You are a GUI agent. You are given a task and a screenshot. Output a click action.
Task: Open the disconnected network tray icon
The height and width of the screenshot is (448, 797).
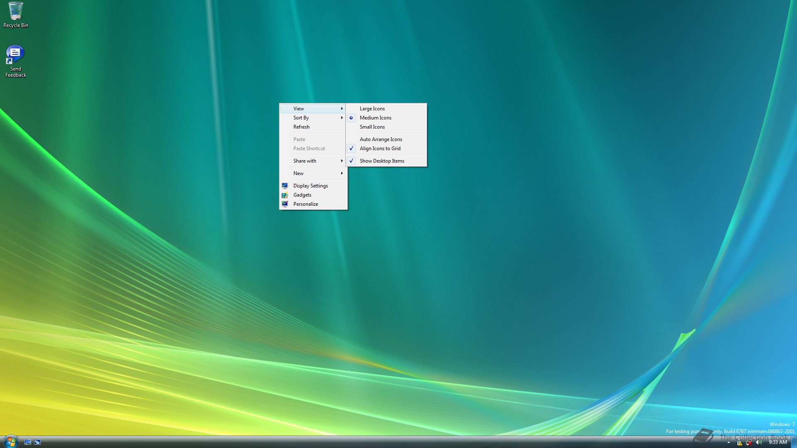click(x=749, y=442)
